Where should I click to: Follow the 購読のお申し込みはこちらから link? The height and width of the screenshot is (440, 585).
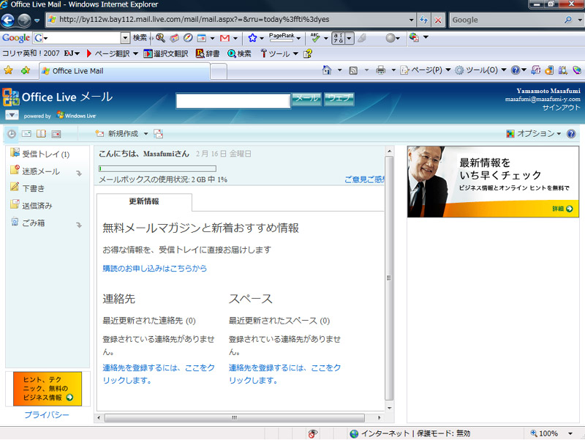click(x=154, y=268)
